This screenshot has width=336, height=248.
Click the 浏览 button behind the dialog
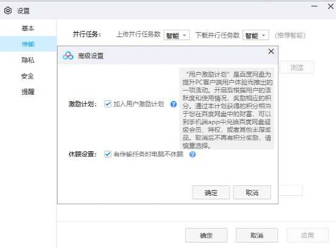coord(297,67)
